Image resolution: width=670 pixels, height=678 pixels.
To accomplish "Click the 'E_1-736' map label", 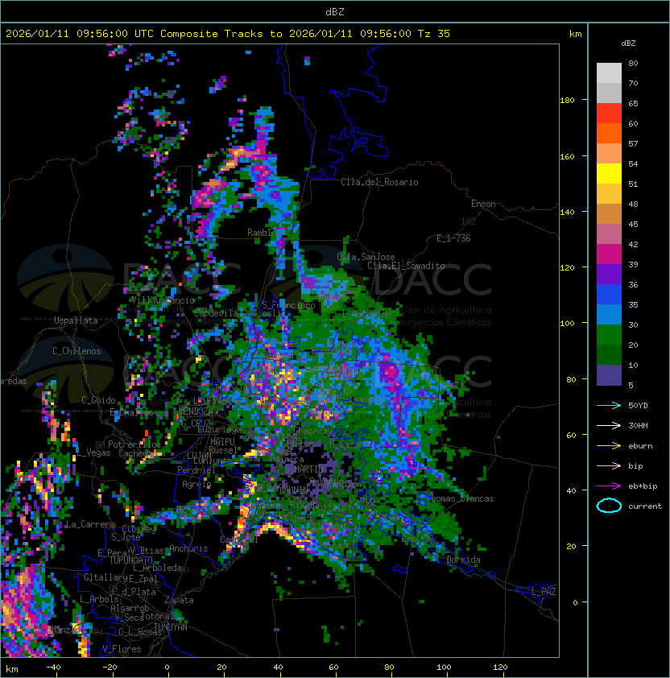I will (453, 238).
